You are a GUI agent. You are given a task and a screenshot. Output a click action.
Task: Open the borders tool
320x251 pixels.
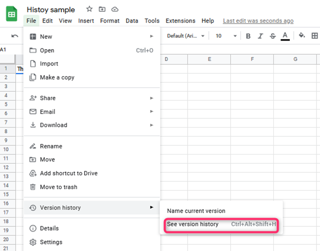coord(315,36)
